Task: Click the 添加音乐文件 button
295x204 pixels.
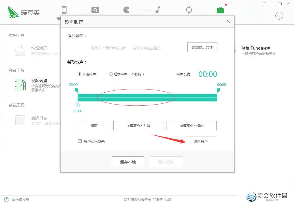Action: click(x=202, y=47)
